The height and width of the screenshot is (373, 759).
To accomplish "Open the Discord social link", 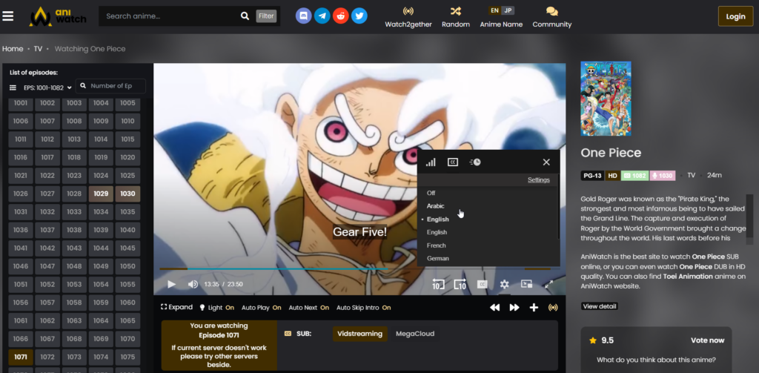I will (x=303, y=16).
